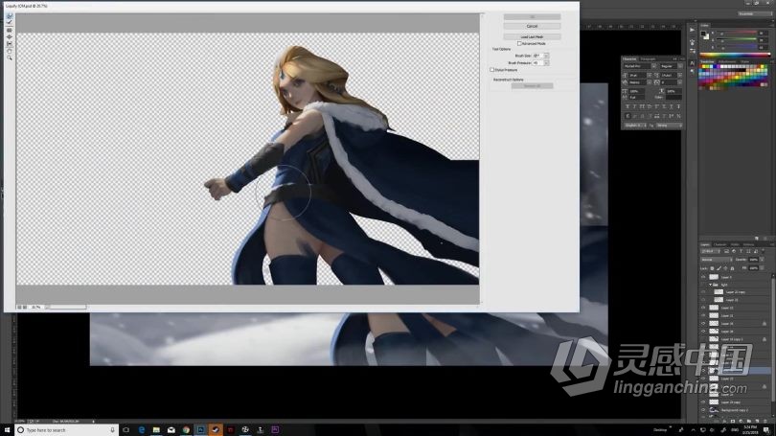Screen dimensions: 776x436
Task: Click the Brush Pressure input field
Action: point(537,63)
